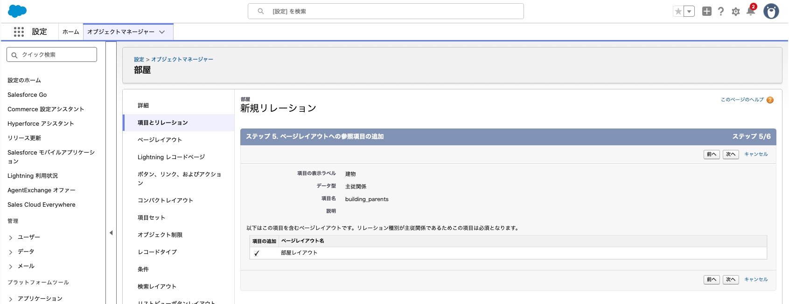Screen dimensions: 789x304
Task: Click the favorites star icon
Action: pyautogui.click(x=678, y=12)
